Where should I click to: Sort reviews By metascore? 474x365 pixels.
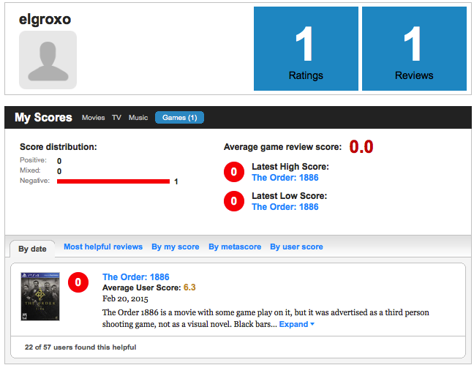(235, 247)
